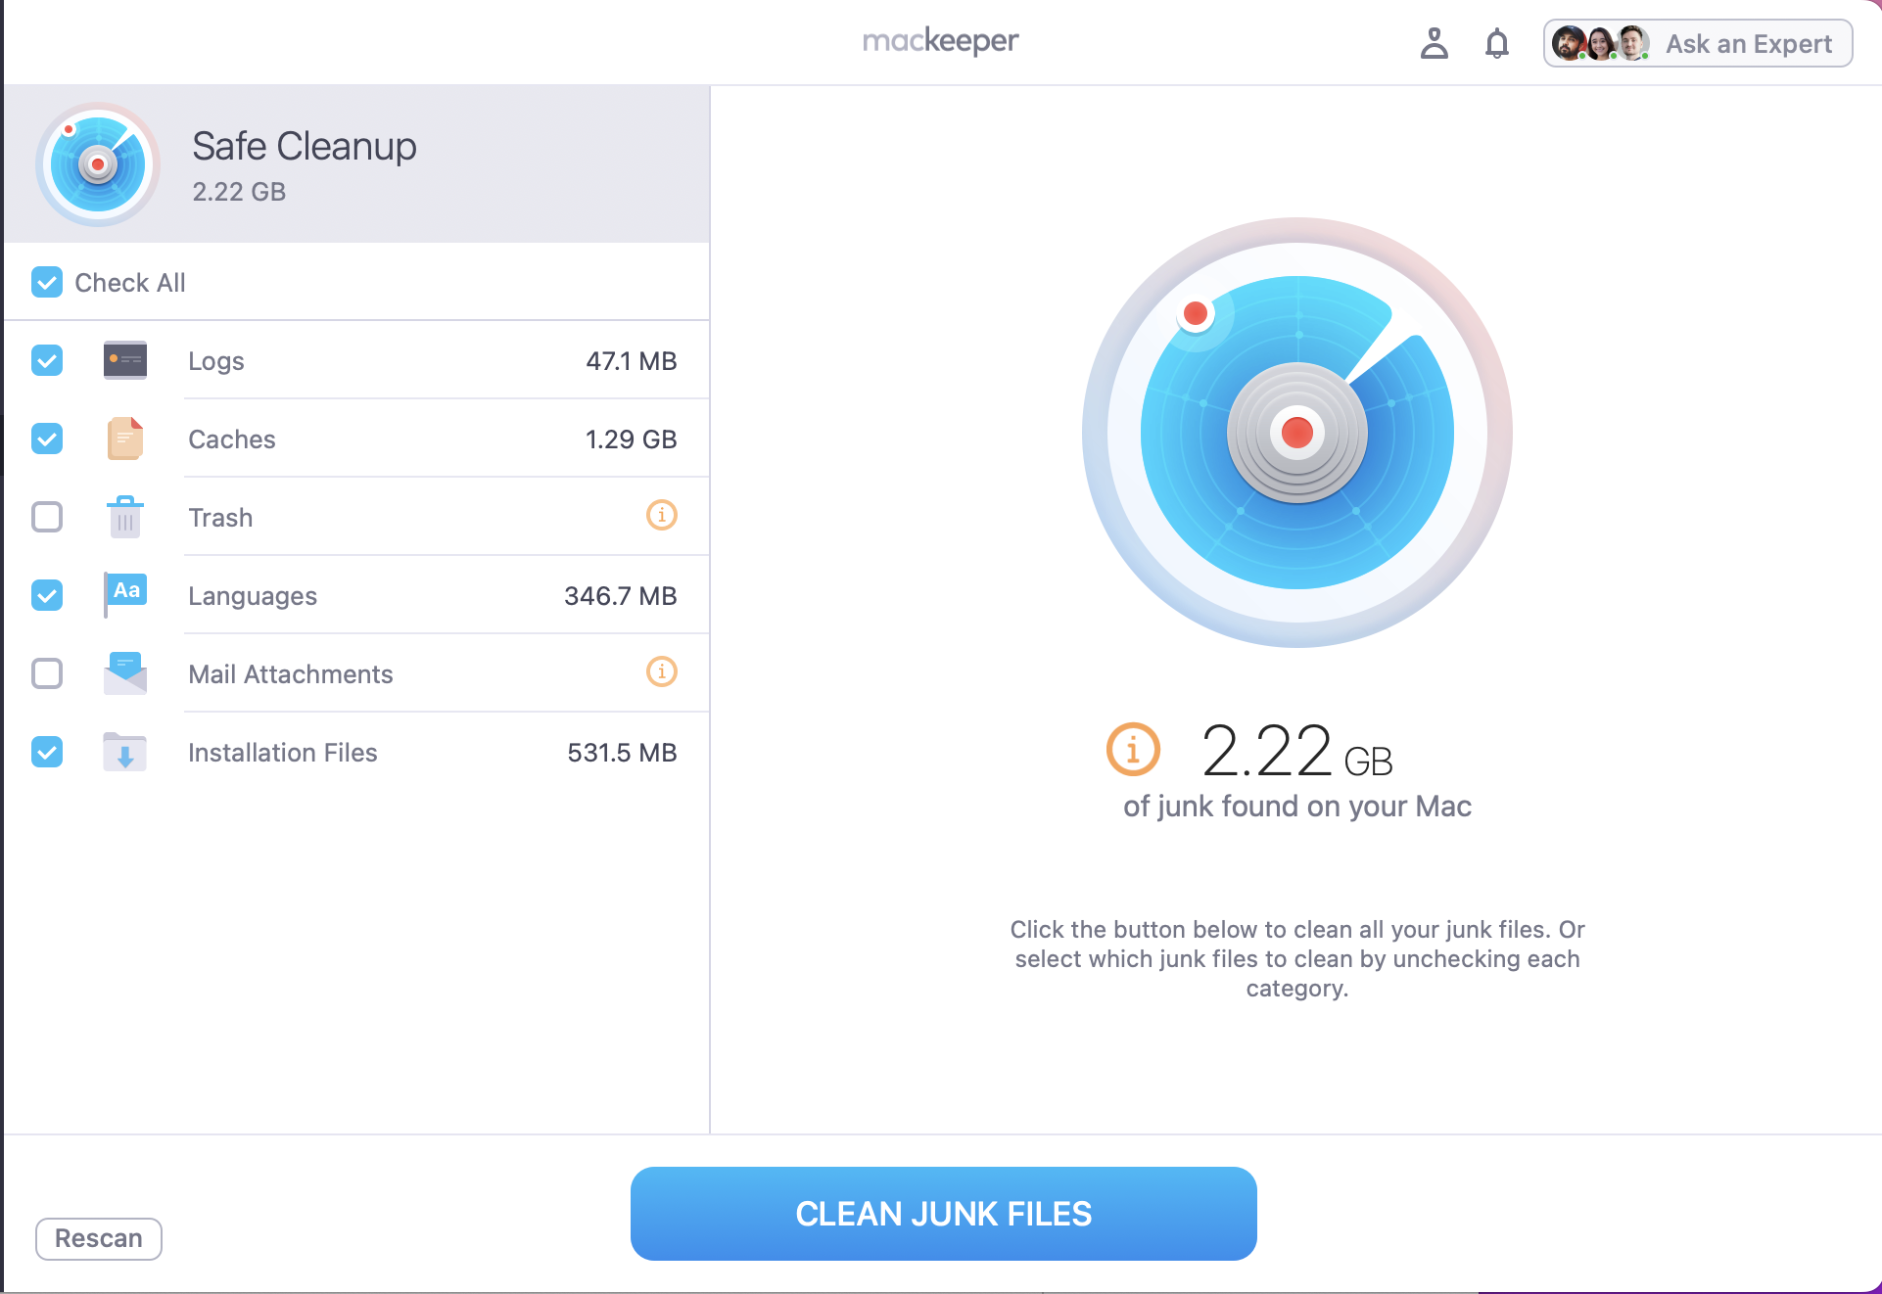Click the Installation Files download icon
The height and width of the screenshot is (1294, 1882).
coord(124,752)
